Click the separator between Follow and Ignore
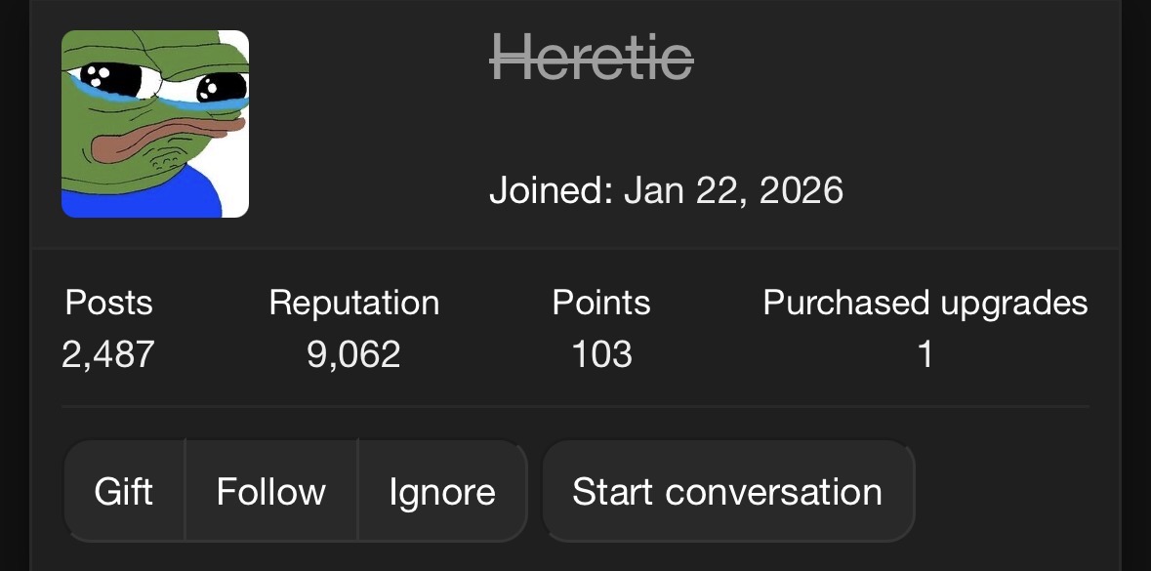The height and width of the screenshot is (571, 1151). (358, 491)
